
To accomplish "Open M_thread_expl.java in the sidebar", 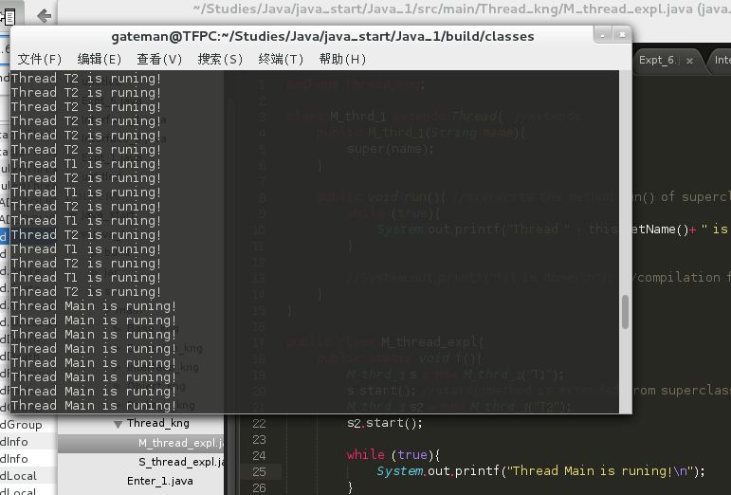I will [x=180, y=443].
